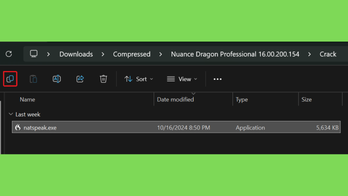Collapse the Last week group chevron
Screen dimensions: 348x196
coord(11,114)
